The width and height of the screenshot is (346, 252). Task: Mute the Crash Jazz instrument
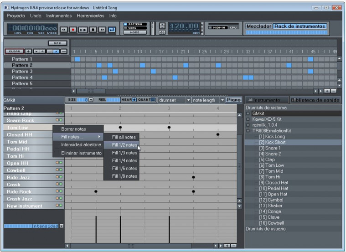click(57, 198)
